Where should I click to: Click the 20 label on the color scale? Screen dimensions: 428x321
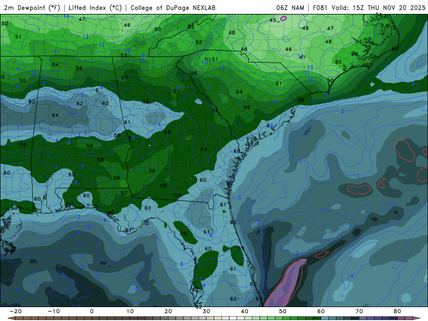click(x=168, y=311)
